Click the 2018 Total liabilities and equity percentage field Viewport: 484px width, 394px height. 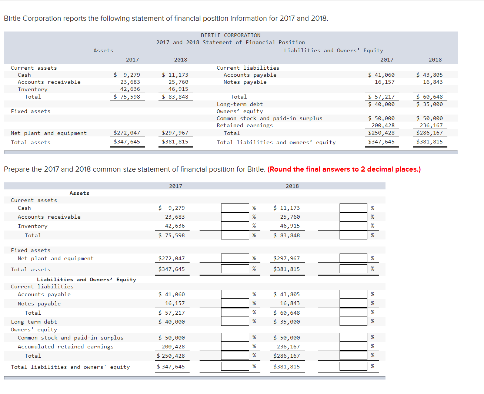pyautogui.click(x=354, y=366)
